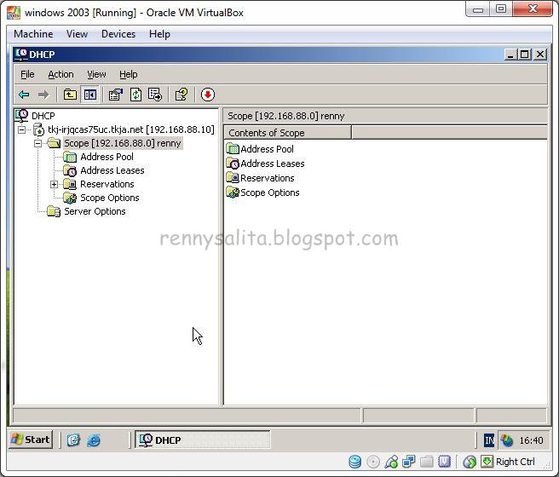Collapse the tkj-irjqcas75uc.tkja.net server node
This screenshot has height=477, width=559.
click(x=22, y=129)
